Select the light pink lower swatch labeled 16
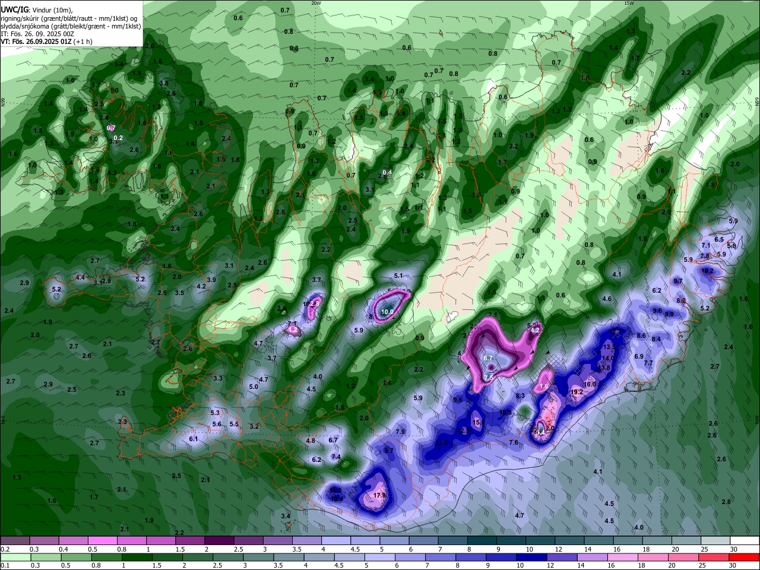 [623, 557]
